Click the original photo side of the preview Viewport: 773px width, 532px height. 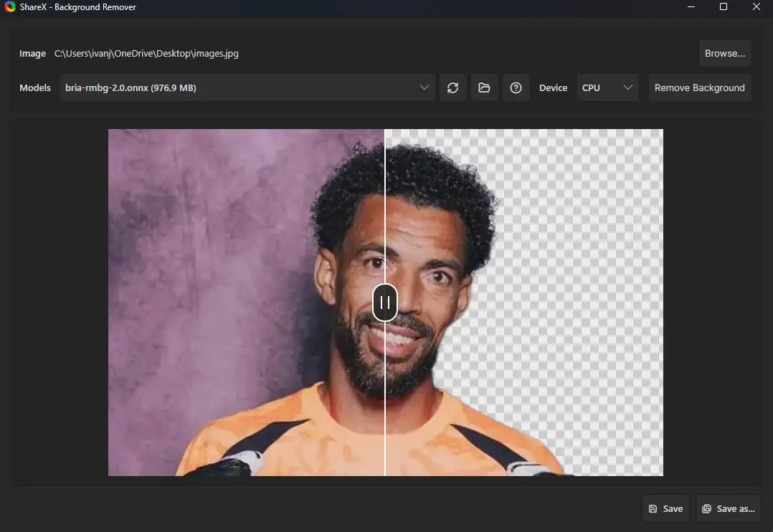246,303
